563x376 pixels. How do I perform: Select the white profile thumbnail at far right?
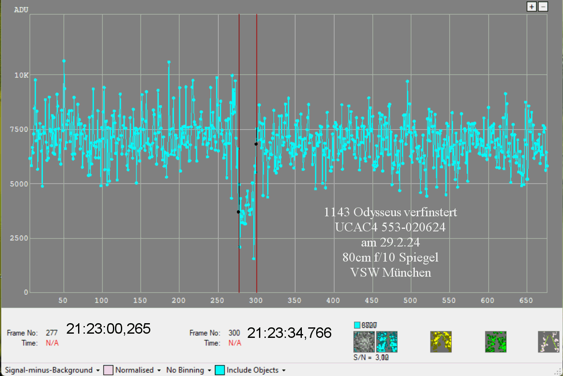tap(549, 342)
